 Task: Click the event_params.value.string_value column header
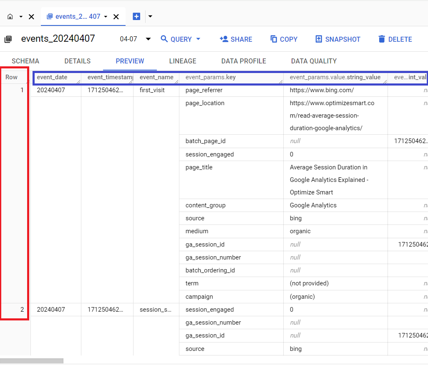pos(335,77)
